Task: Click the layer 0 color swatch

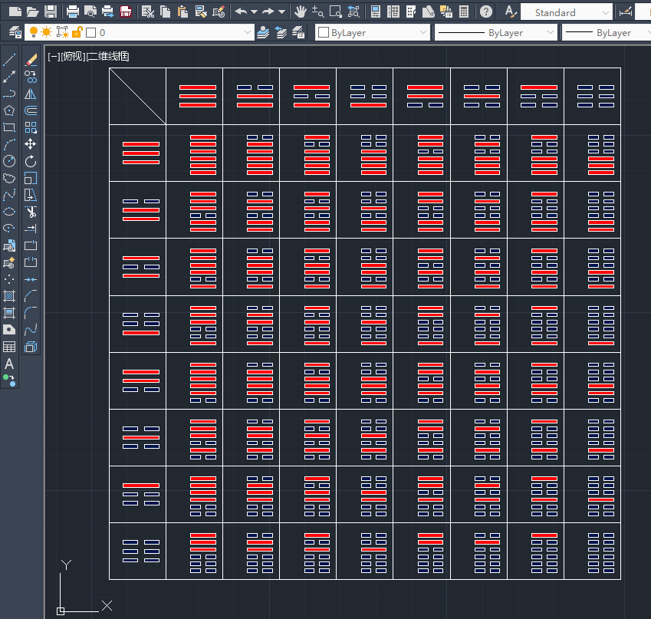Action: tap(90, 33)
